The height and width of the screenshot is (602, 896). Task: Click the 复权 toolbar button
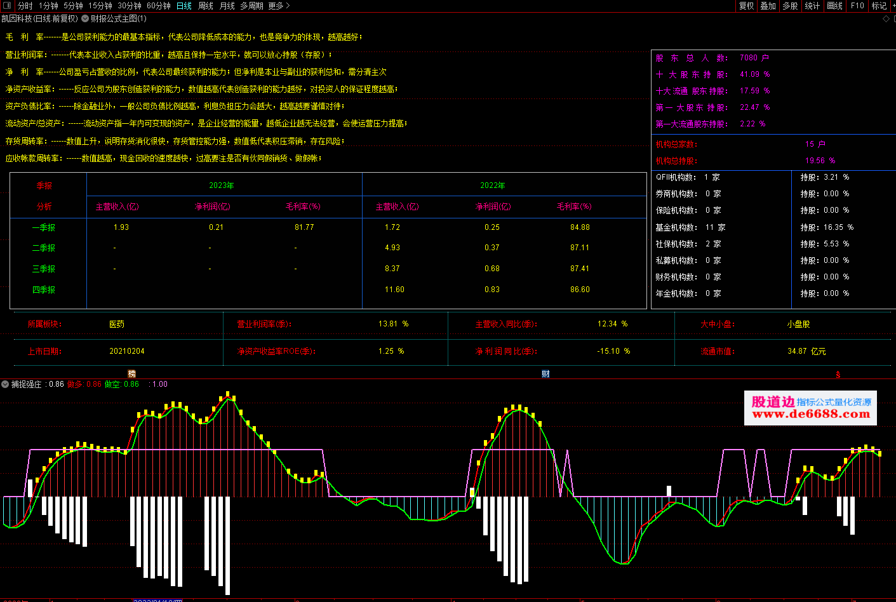[x=747, y=6]
